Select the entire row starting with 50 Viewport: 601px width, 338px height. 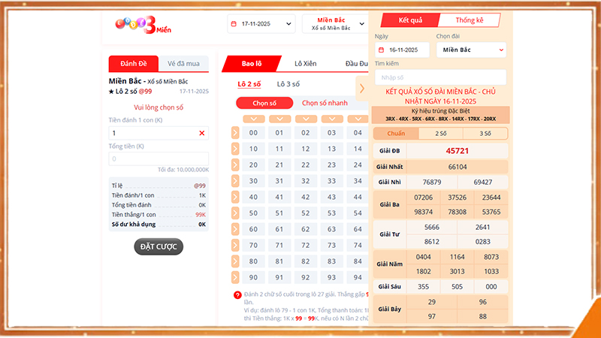pyautogui.click(x=235, y=213)
